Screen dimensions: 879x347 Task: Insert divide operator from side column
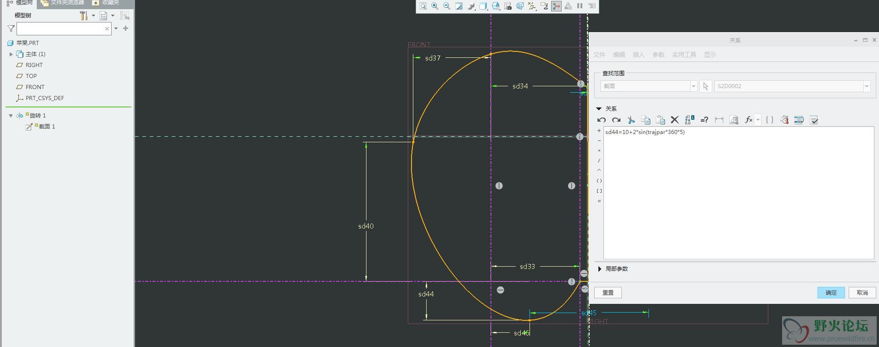(x=599, y=161)
